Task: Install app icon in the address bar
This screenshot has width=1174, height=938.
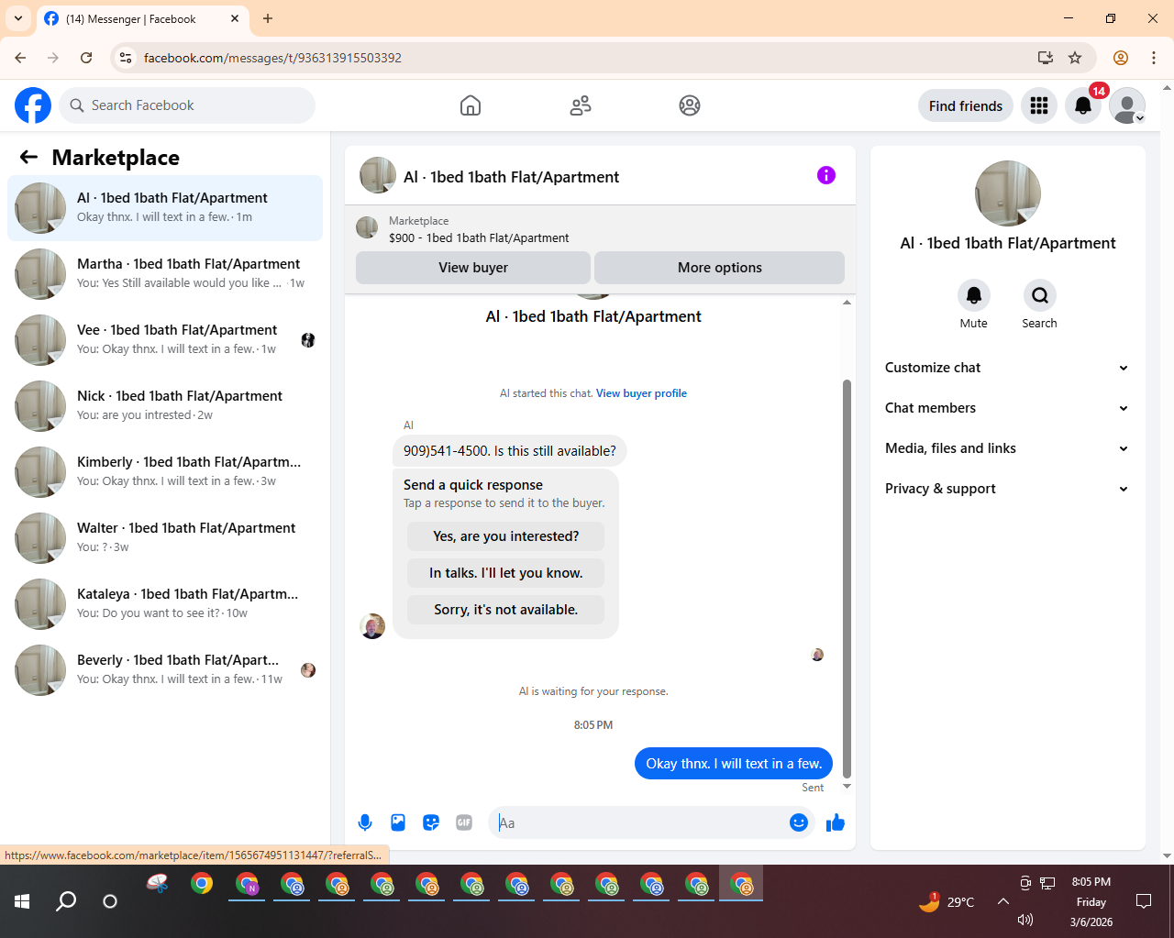Action: [1046, 58]
